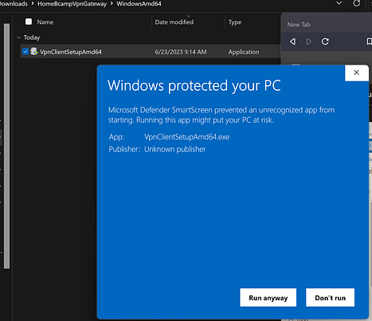Click the Unknown publisher text

click(x=175, y=149)
